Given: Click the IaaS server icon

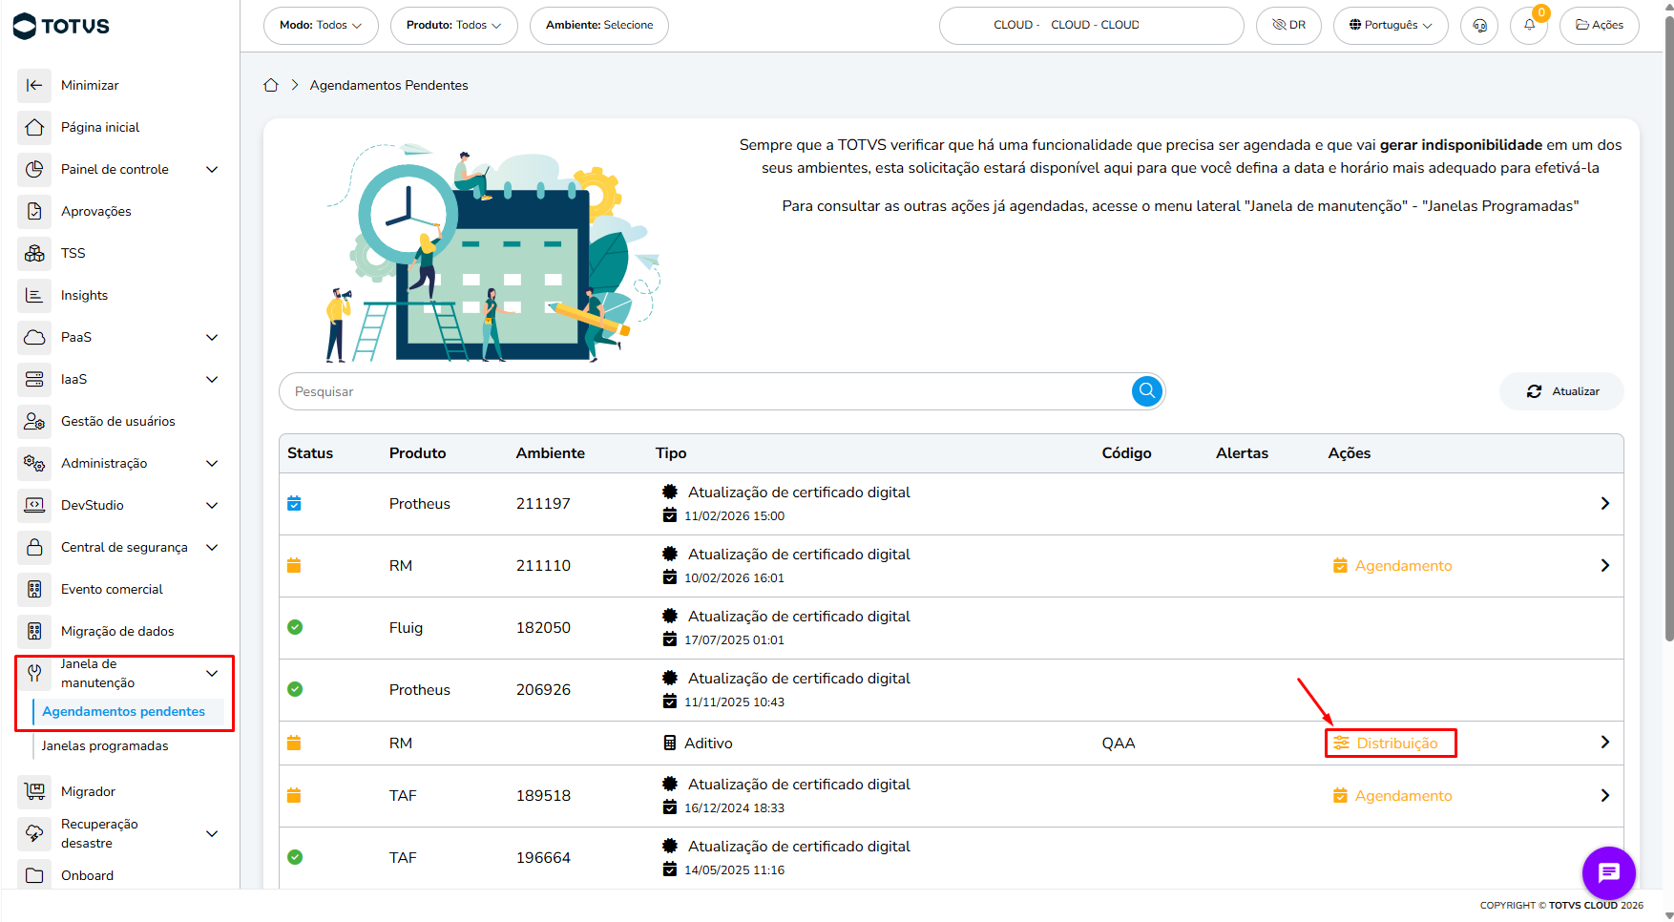Looking at the screenshot, I should point(34,379).
